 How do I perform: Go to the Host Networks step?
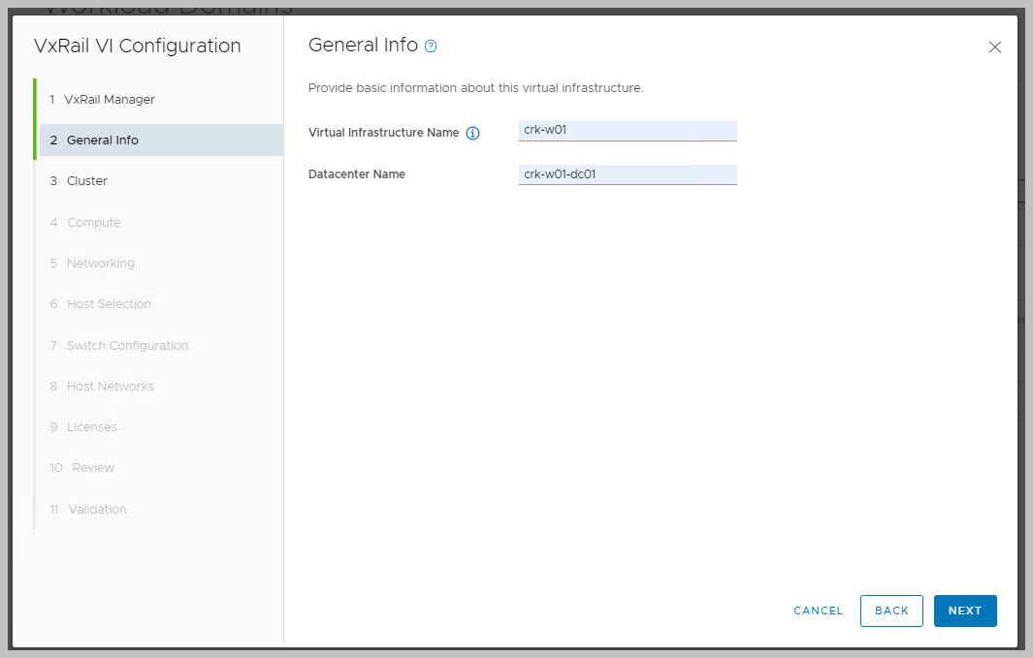[x=110, y=387]
